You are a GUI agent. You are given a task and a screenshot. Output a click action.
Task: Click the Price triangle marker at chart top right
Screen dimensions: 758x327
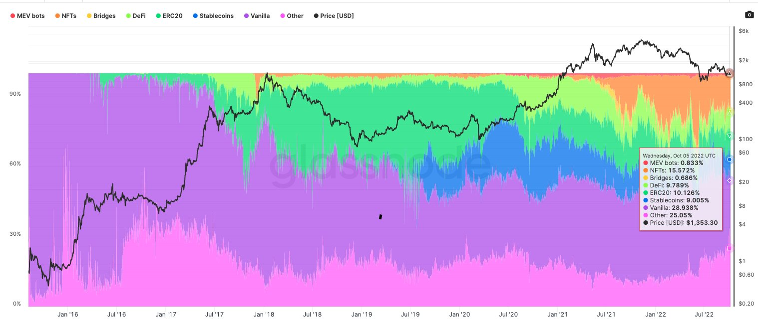click(730, 74)
